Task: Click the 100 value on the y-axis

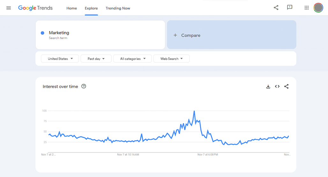Action: (x=44, y=111)
